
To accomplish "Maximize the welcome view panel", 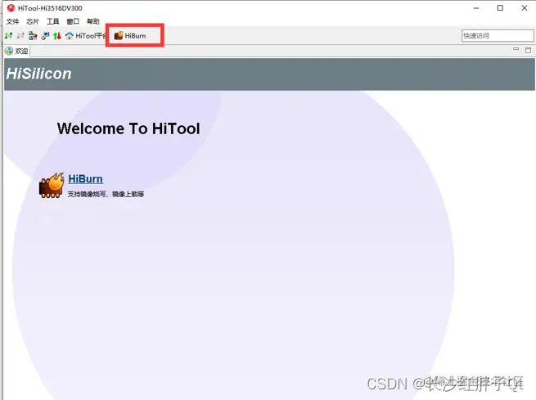I will pos(528,50).
